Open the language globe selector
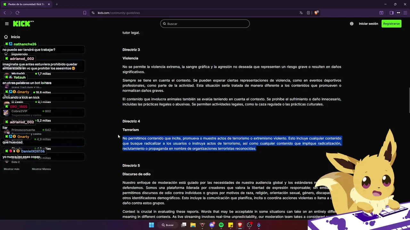 (352, 24)
